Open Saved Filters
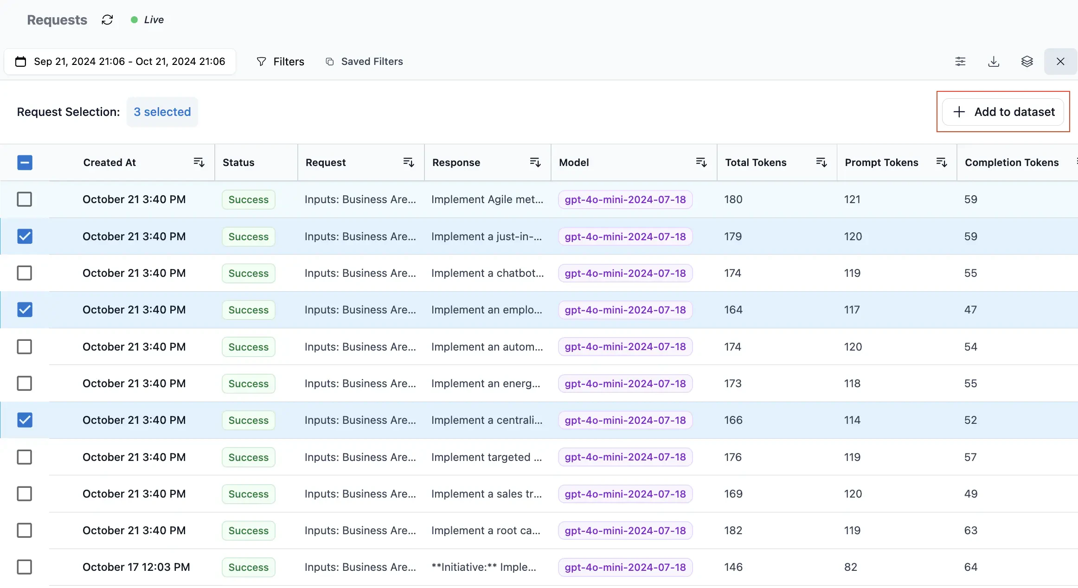1078x588 pixels. click(365, 61)
